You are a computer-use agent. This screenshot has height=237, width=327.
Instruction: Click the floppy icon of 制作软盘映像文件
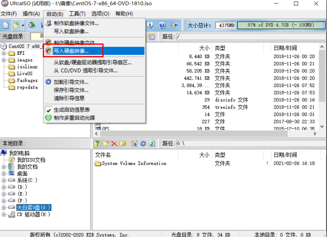(x=49, y=23)
